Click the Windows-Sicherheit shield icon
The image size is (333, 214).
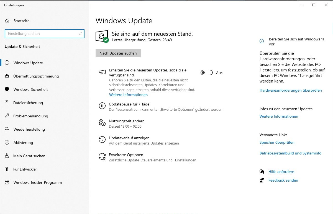coord(7,89)
